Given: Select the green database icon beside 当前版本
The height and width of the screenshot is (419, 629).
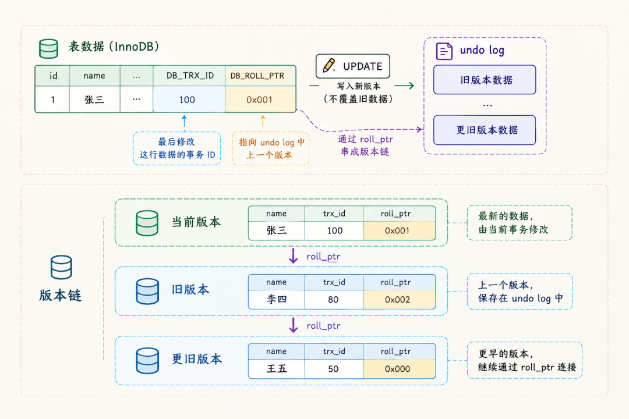Looking at the screenshot, I should 147,223.
